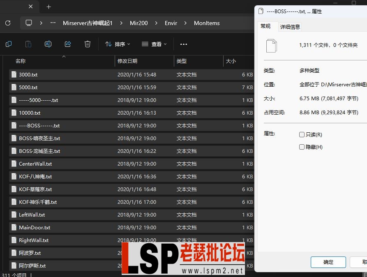Switch to the 常规 tab
The width and height of the screenshot is (367, 277).
click(x=265, y=26)
